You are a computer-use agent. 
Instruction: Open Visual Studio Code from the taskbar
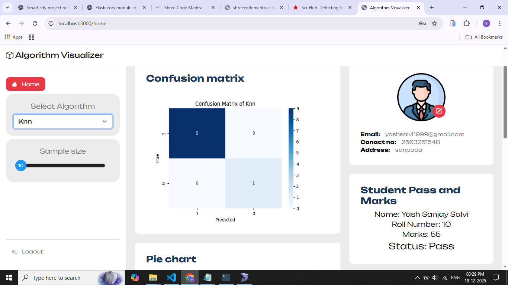171,277
